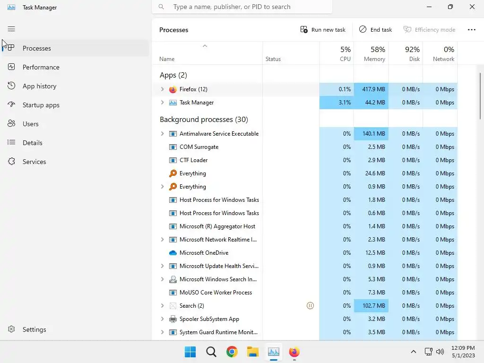Show hidden icons in system tray

click(x=413, y=352)
